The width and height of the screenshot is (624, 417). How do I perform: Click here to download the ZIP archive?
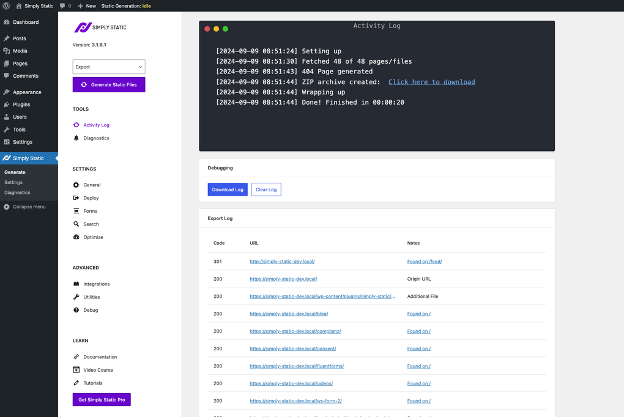[431, 81]
